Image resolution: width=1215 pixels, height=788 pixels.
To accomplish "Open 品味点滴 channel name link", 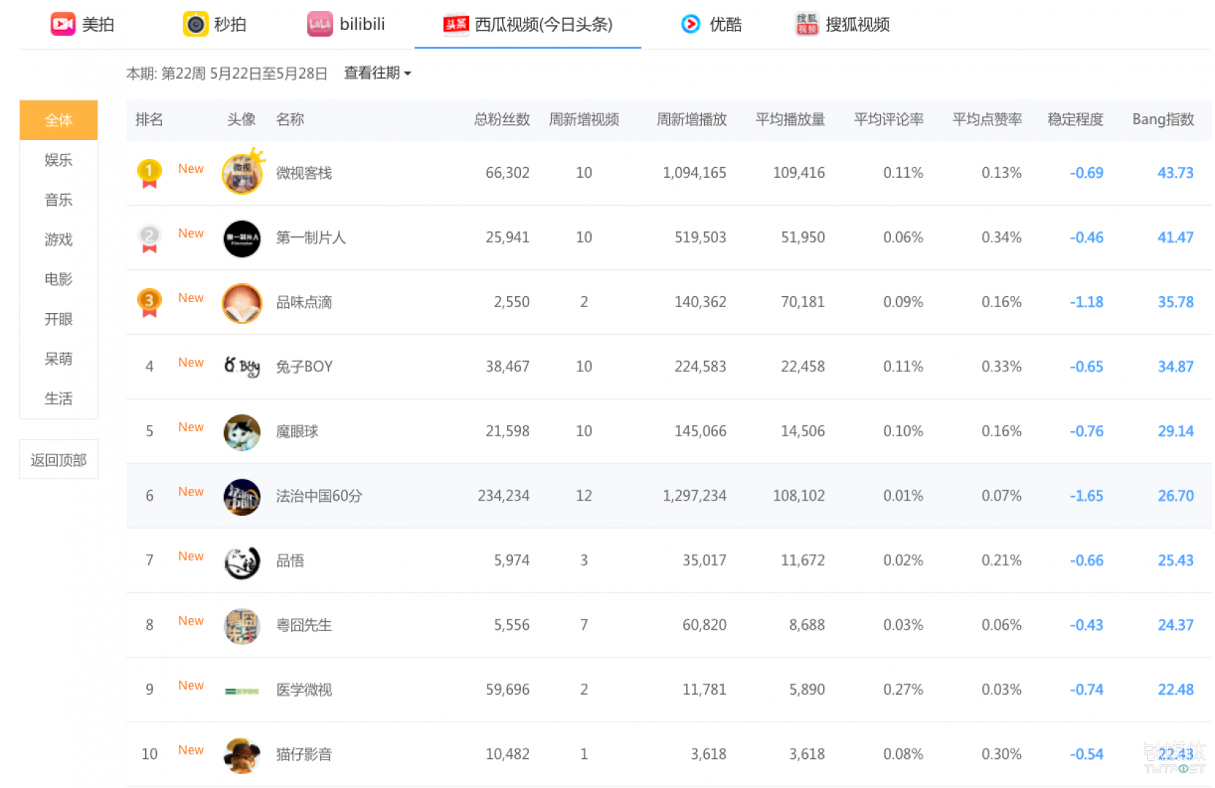I will point(304,302).
